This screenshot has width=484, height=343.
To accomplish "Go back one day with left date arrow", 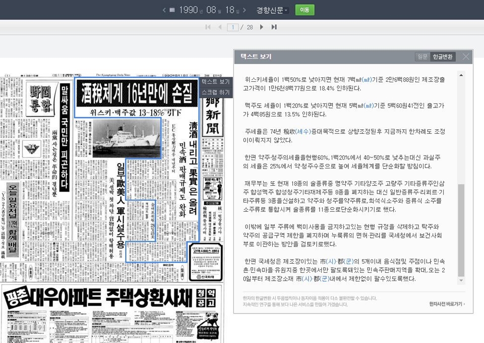I will pyautogui.click(x=164, y=10).
